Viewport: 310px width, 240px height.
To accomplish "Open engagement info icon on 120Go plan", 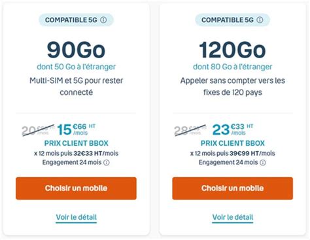I will coord(263,163).
